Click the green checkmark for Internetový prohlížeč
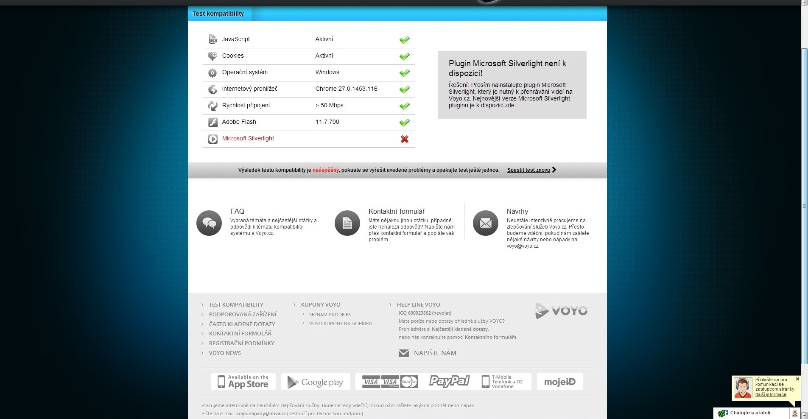 point(405,89)
